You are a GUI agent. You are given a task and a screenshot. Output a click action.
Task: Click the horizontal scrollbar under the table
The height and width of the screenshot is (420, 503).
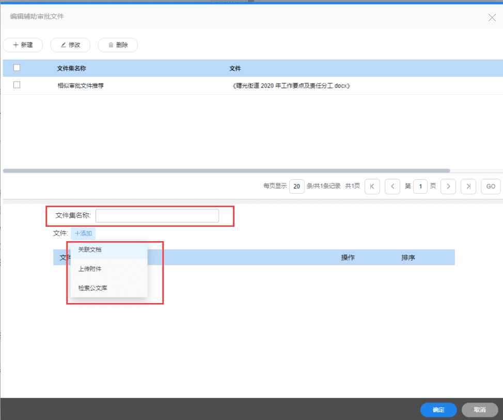[227, 171]
